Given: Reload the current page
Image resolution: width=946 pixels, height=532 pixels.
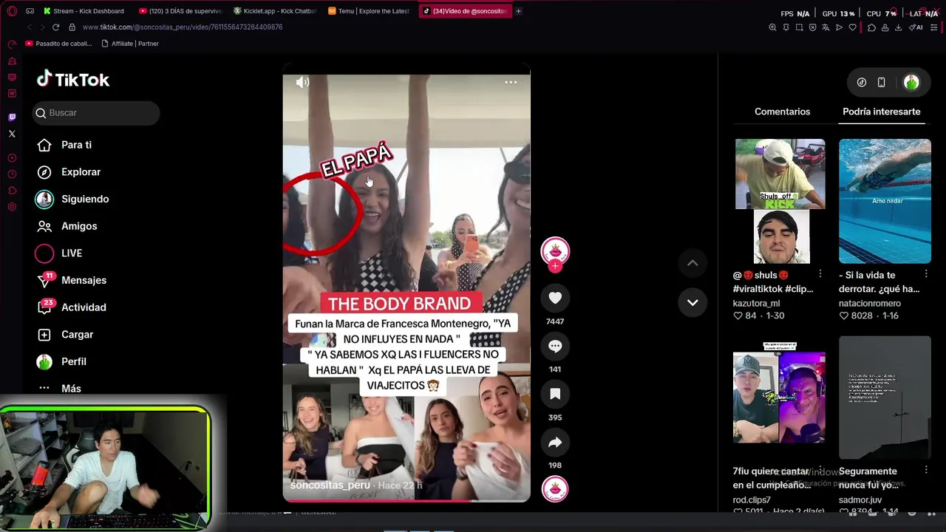Looking at the screenshot, I should (55, 27).
